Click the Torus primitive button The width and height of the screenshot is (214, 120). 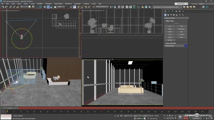pos(170,35)
